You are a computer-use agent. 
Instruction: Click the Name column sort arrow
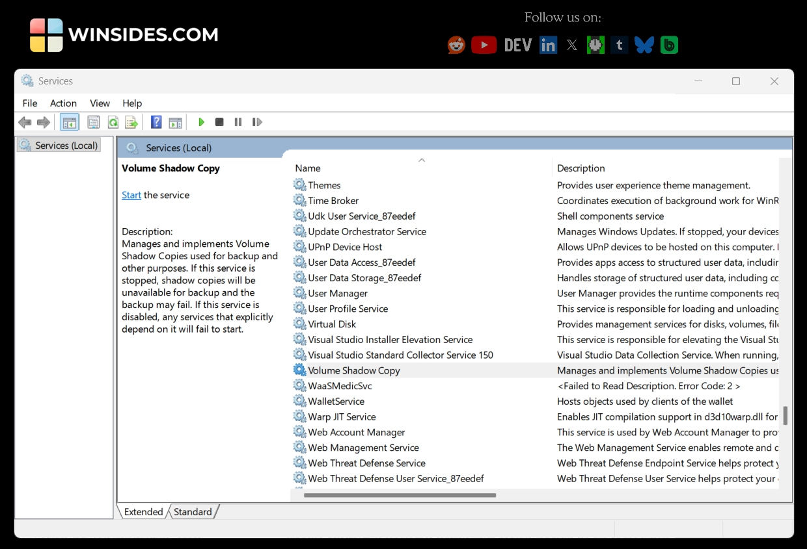coord(421,159)
